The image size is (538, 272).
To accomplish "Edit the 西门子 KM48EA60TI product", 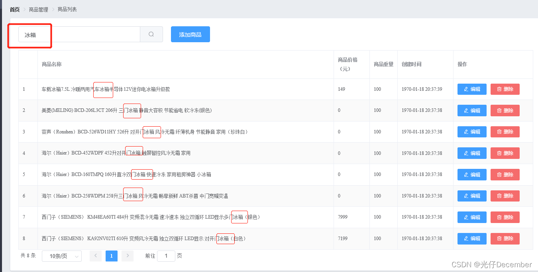I will point(472,217).
